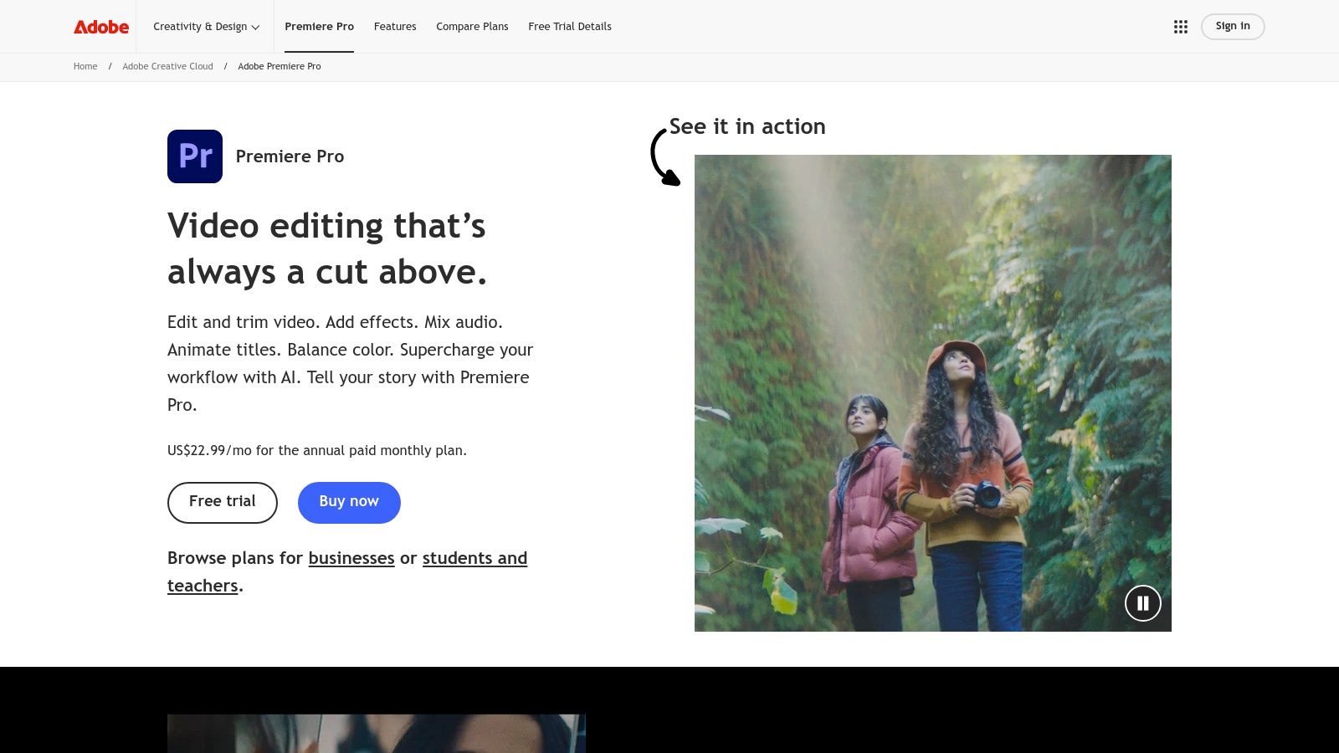
Task: Open Adobe Creative Cloud breadcrumb link
Action: [x=167, y=66]
